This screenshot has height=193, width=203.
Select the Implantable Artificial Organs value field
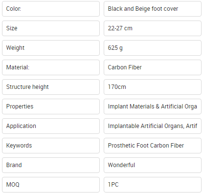[153, 126]
